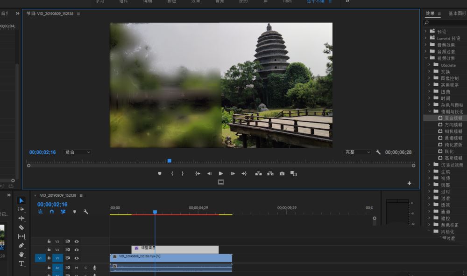Open Effects panel hamburger menu
The width and height of the screenshot is (467, 276).
[x=439, y=14]
